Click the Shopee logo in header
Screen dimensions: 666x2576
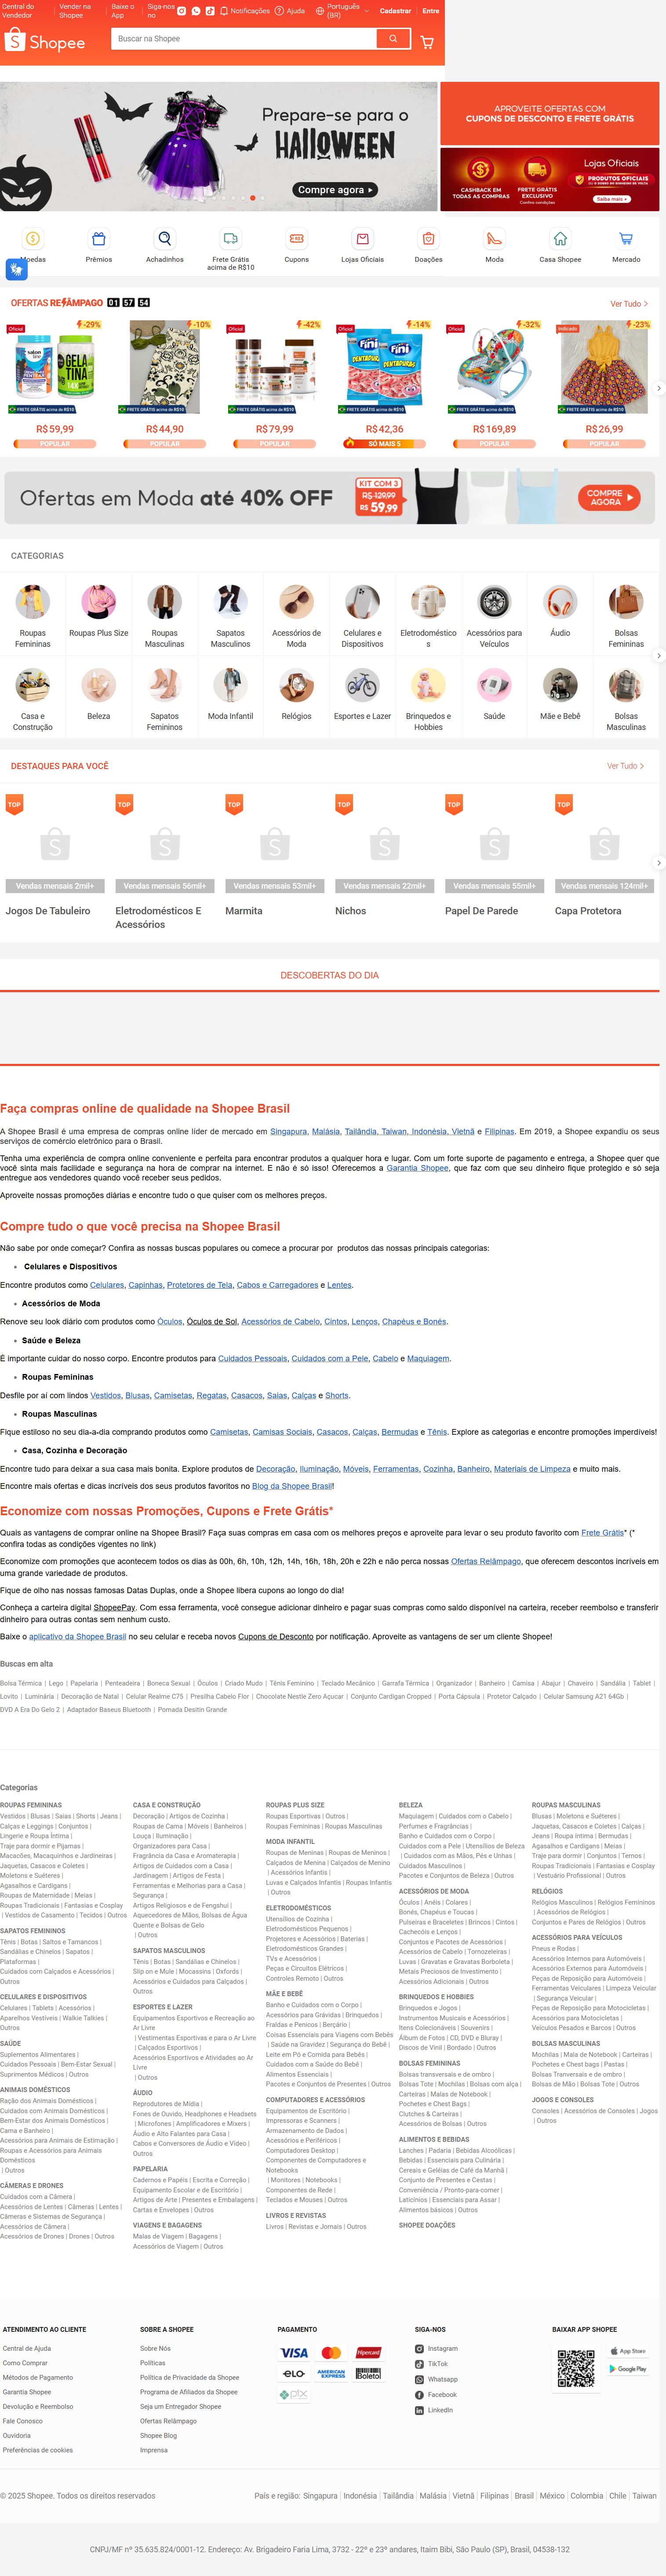[x=45, y=41]
